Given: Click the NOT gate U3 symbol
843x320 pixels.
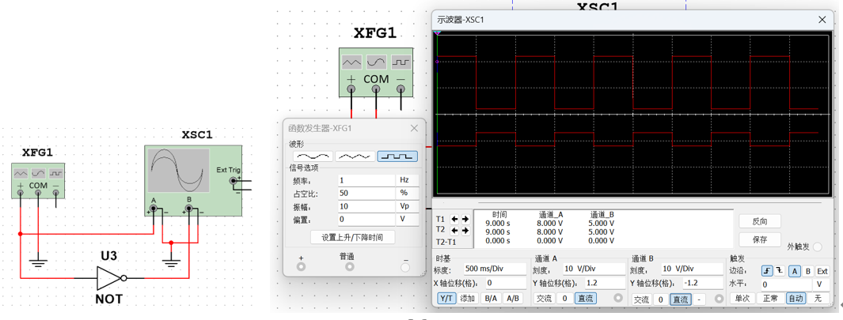Looking at the screenshot, I should (112, 278).
